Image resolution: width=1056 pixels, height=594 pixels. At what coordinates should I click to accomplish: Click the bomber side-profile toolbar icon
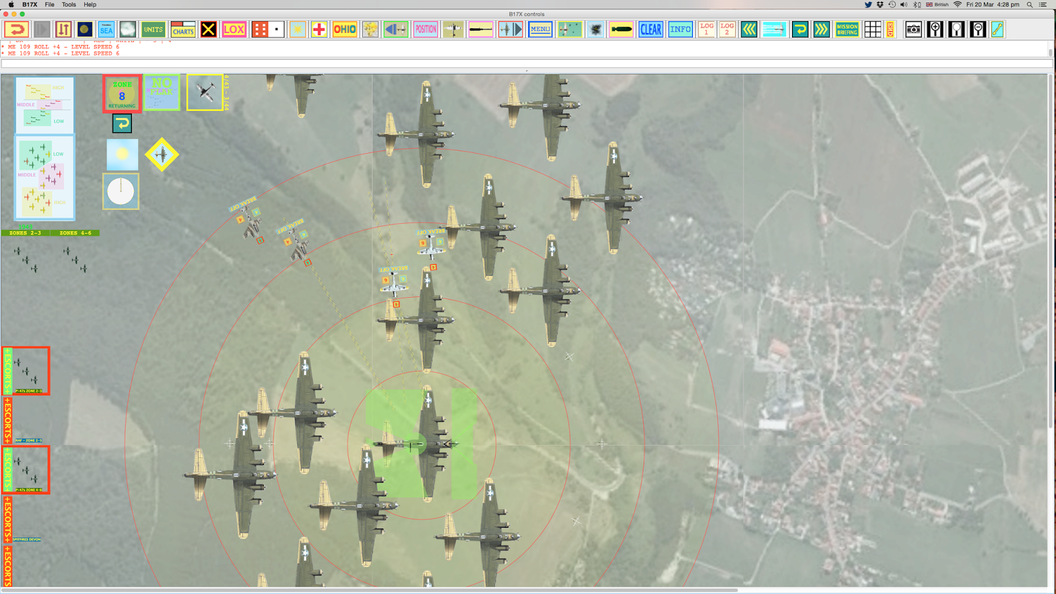point(480,29)
